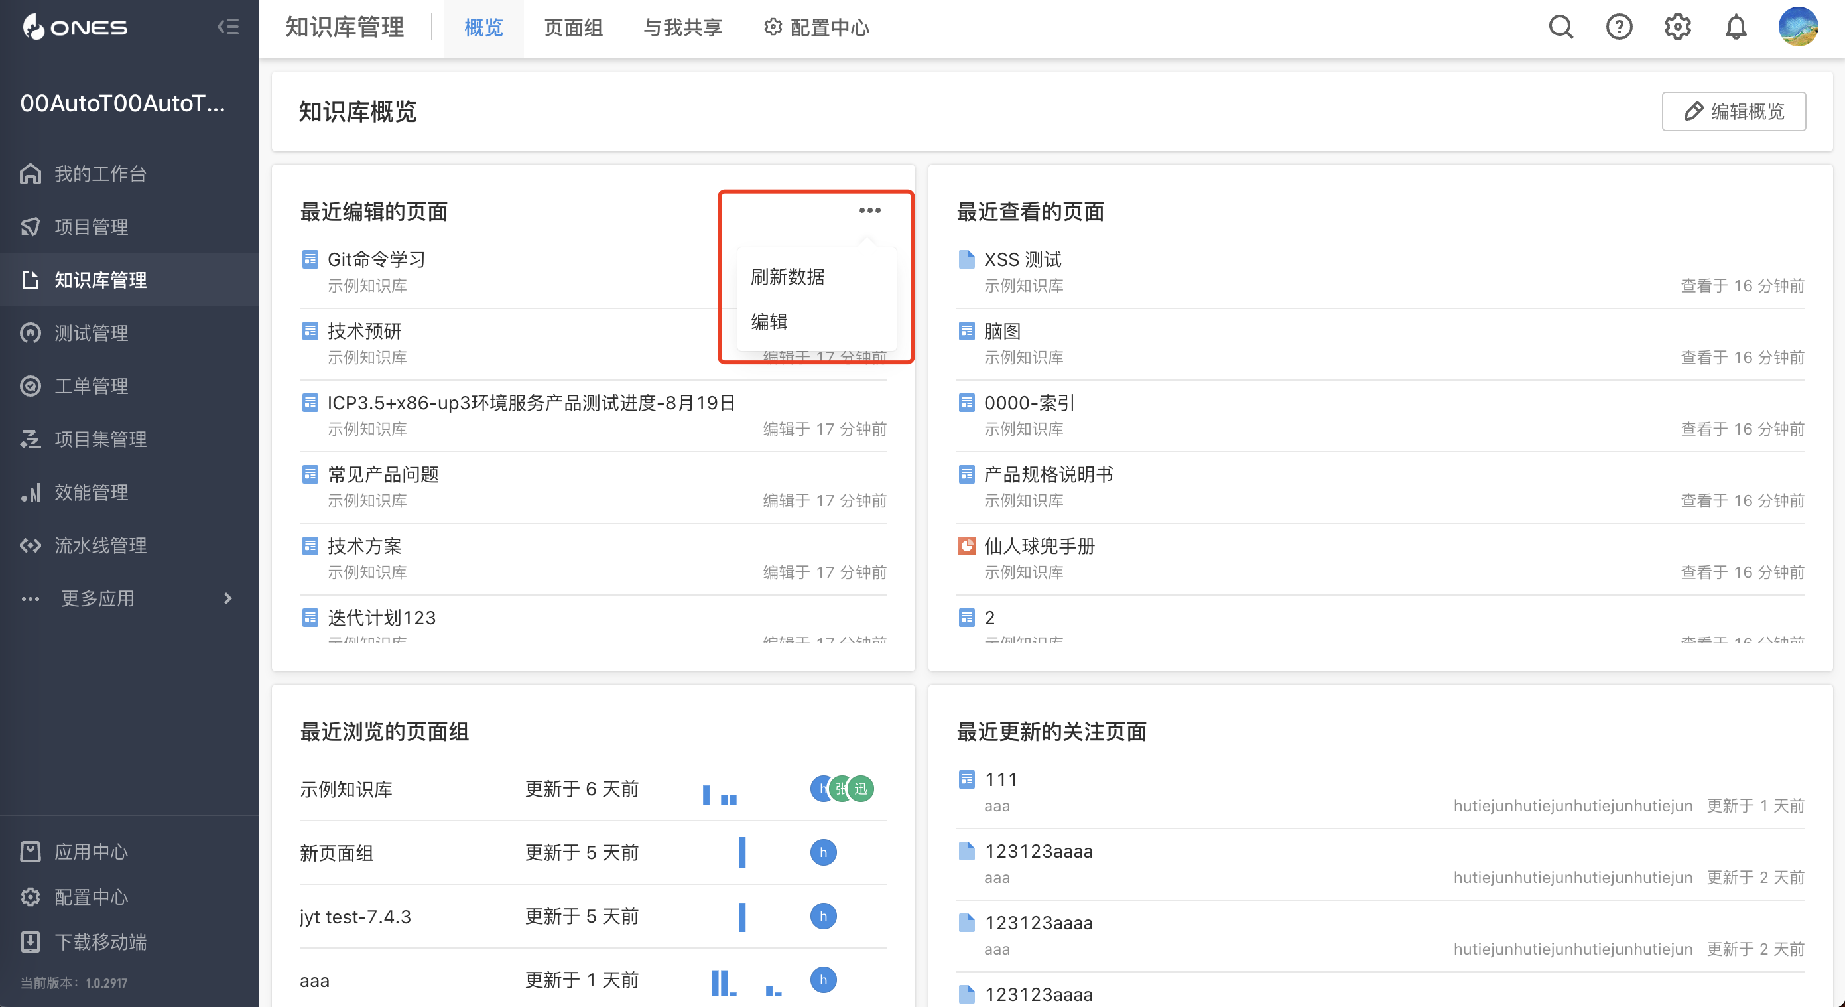
Task: Open 测试管理 in sidebar
Action: [x=129, y=332]
